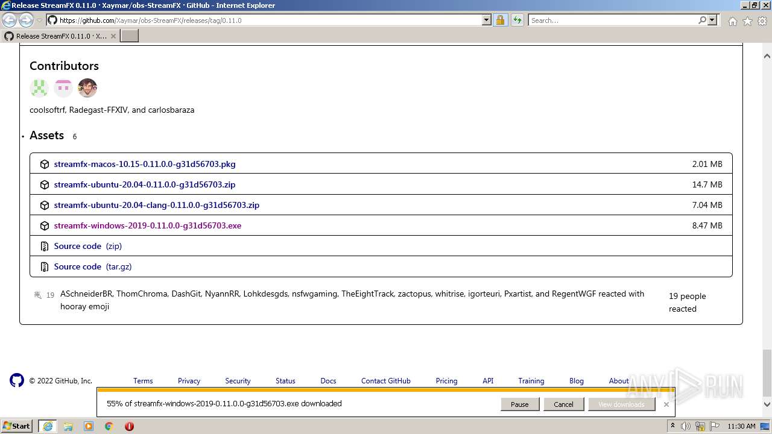Click zip file icon beside Source code (zip)
This screenshot has height=434, width=772.
pos(44,246)
